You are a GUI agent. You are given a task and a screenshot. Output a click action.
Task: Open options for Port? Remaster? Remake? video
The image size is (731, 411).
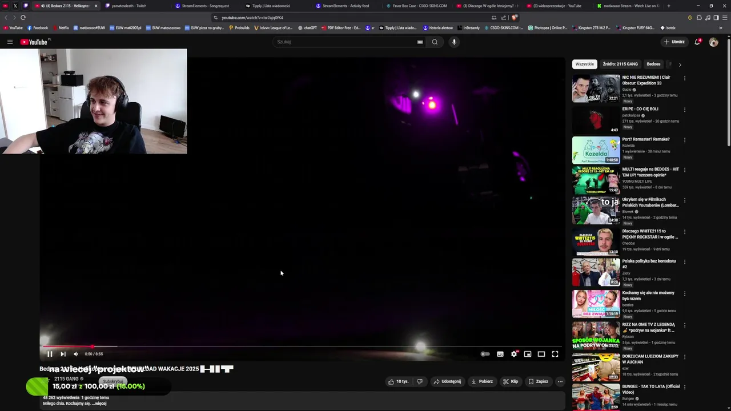(x=685, y=140)
